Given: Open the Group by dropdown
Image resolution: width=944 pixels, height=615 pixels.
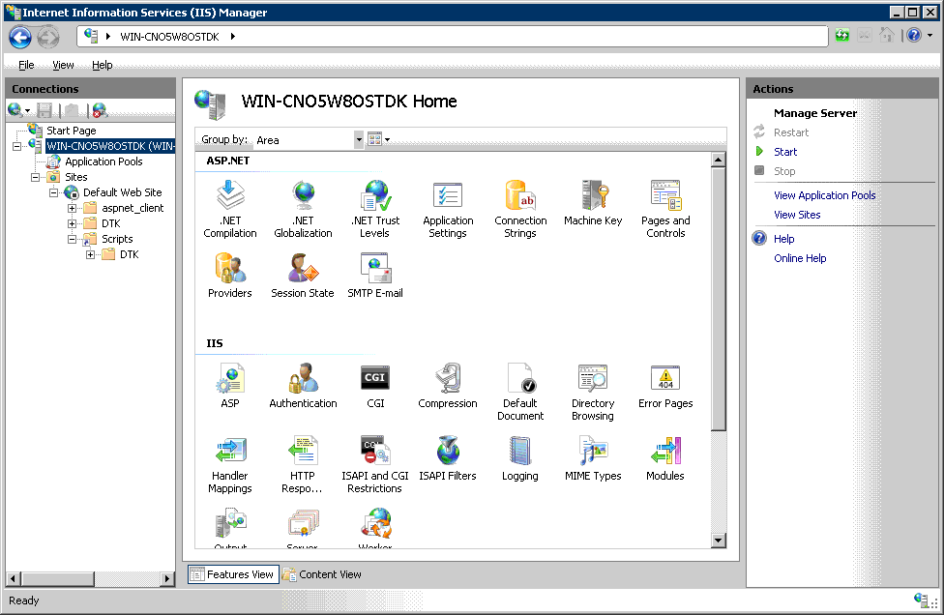Looking at the screenshot, I should pyautogui.click(x=359, y=140).
